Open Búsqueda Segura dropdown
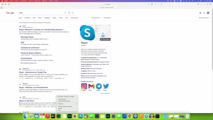The width and height of the screenshot is (213, 120). (204, 18)
